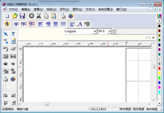The image size is (164, 113).
Task: Pick the yellow color swatch
Action: 159,73
